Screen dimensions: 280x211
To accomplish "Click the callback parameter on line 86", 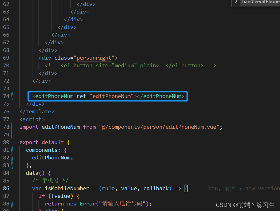I will click(x=156, y=188).
